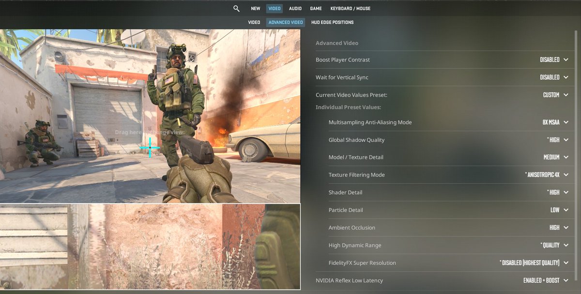Click the Global Shadow Quality label

pos(356,140)
